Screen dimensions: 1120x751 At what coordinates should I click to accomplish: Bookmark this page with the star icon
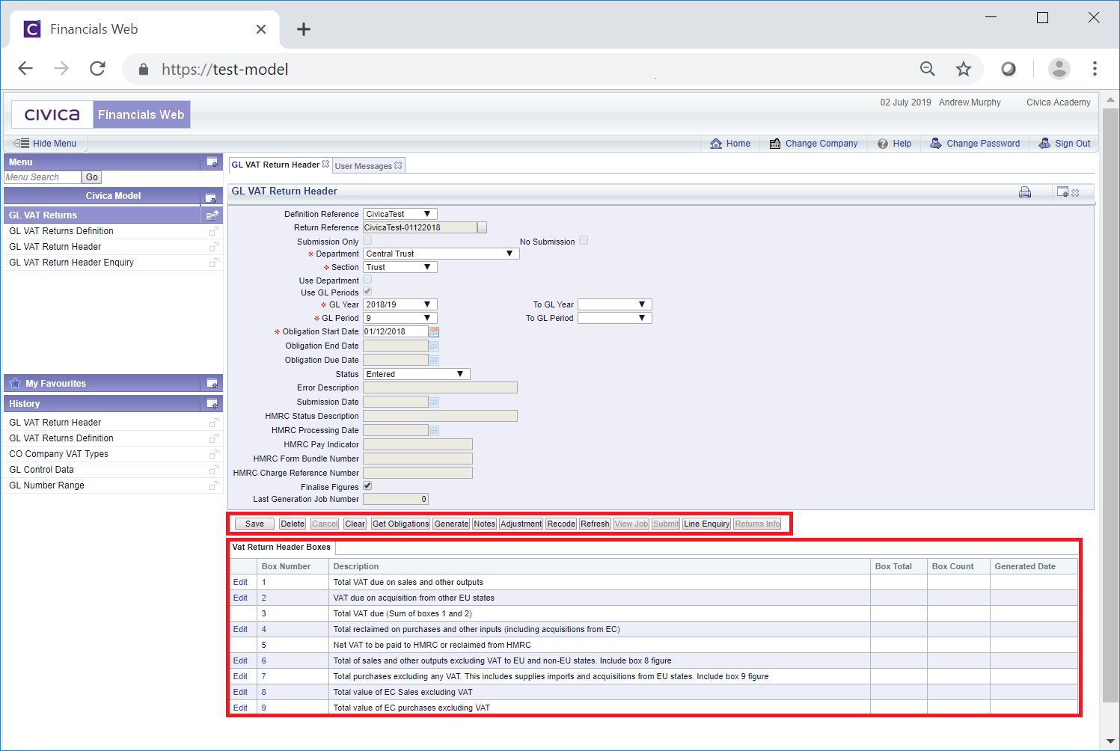coord(964,69)
